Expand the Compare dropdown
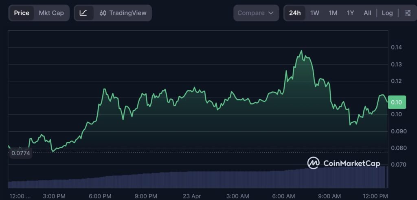 coord(256,13)
